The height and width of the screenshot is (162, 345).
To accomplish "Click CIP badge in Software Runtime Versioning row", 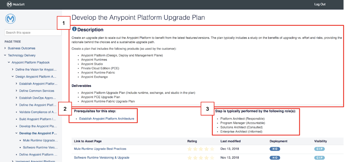I will [x=319, y=158].
